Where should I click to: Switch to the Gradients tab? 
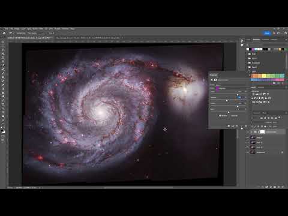click(x=265, y=40)
